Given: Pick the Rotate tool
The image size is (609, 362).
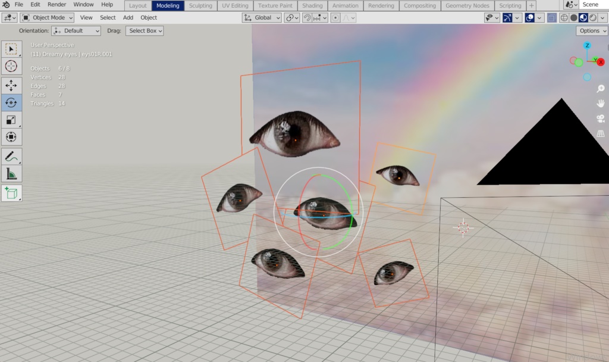Looking at the screenshot, I should coord(11,102).
